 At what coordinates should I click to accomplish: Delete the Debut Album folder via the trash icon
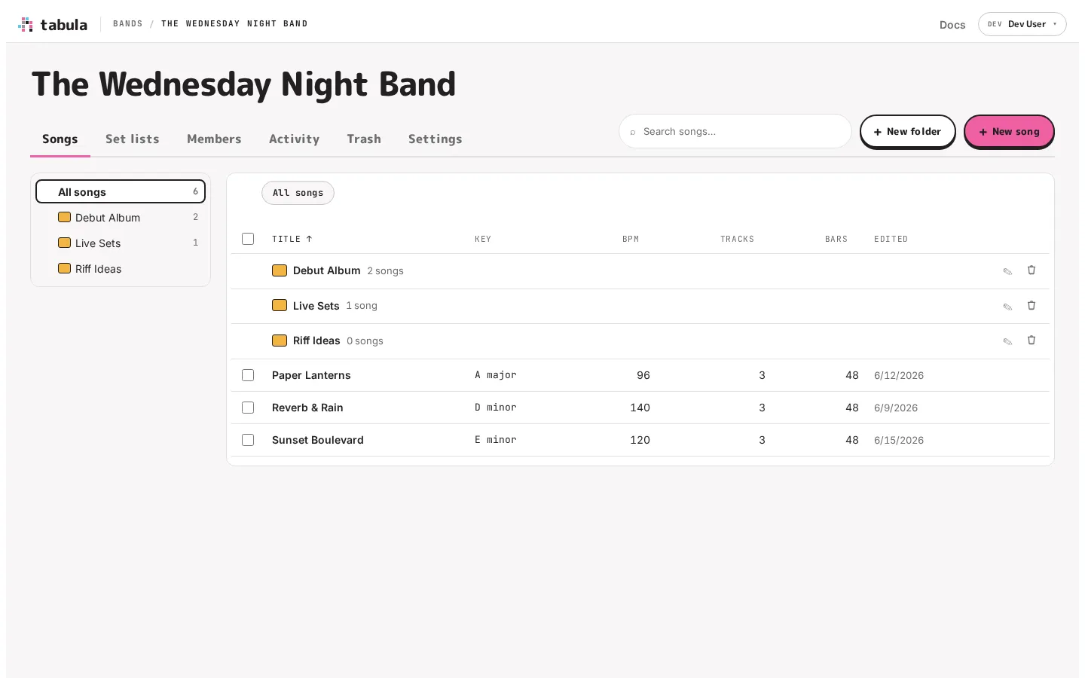click(x=1032, y=270)
